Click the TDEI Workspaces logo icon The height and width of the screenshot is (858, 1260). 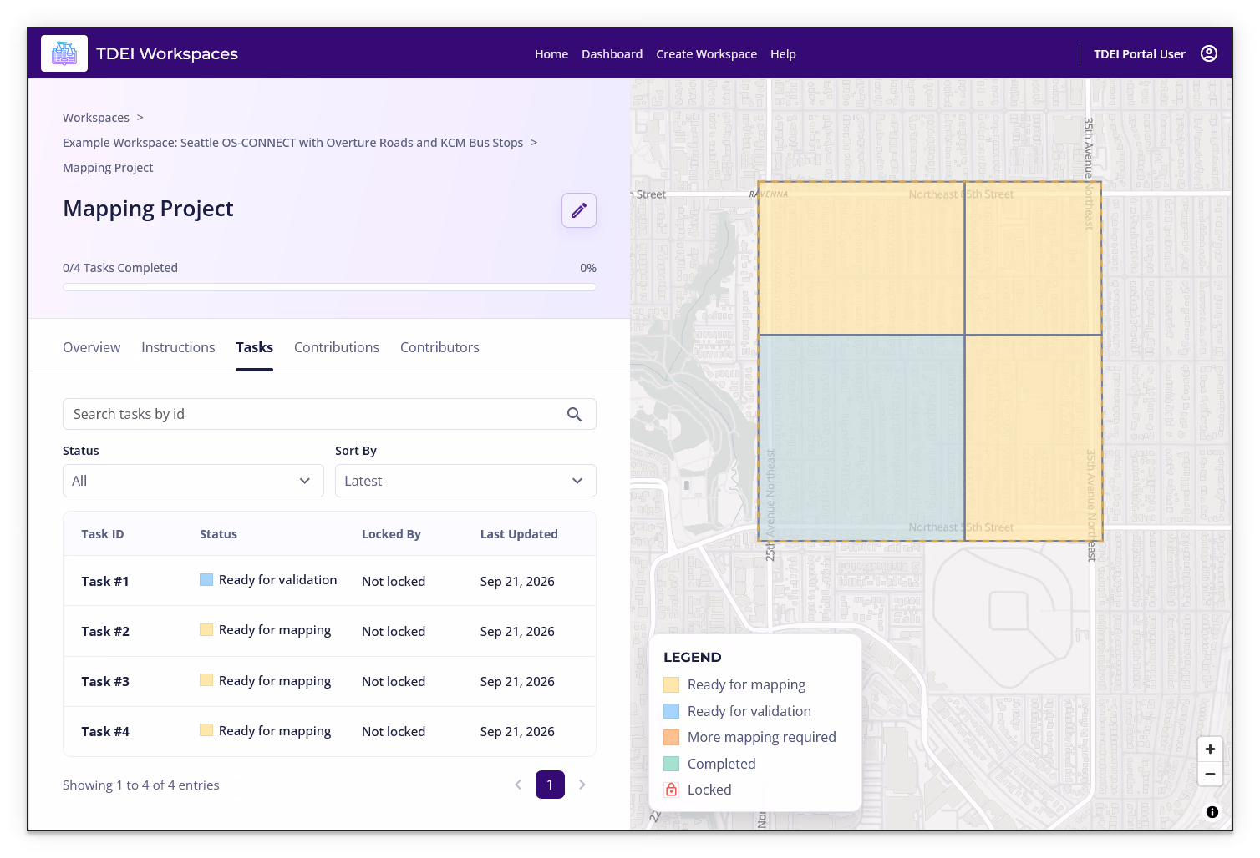(64, 53)
